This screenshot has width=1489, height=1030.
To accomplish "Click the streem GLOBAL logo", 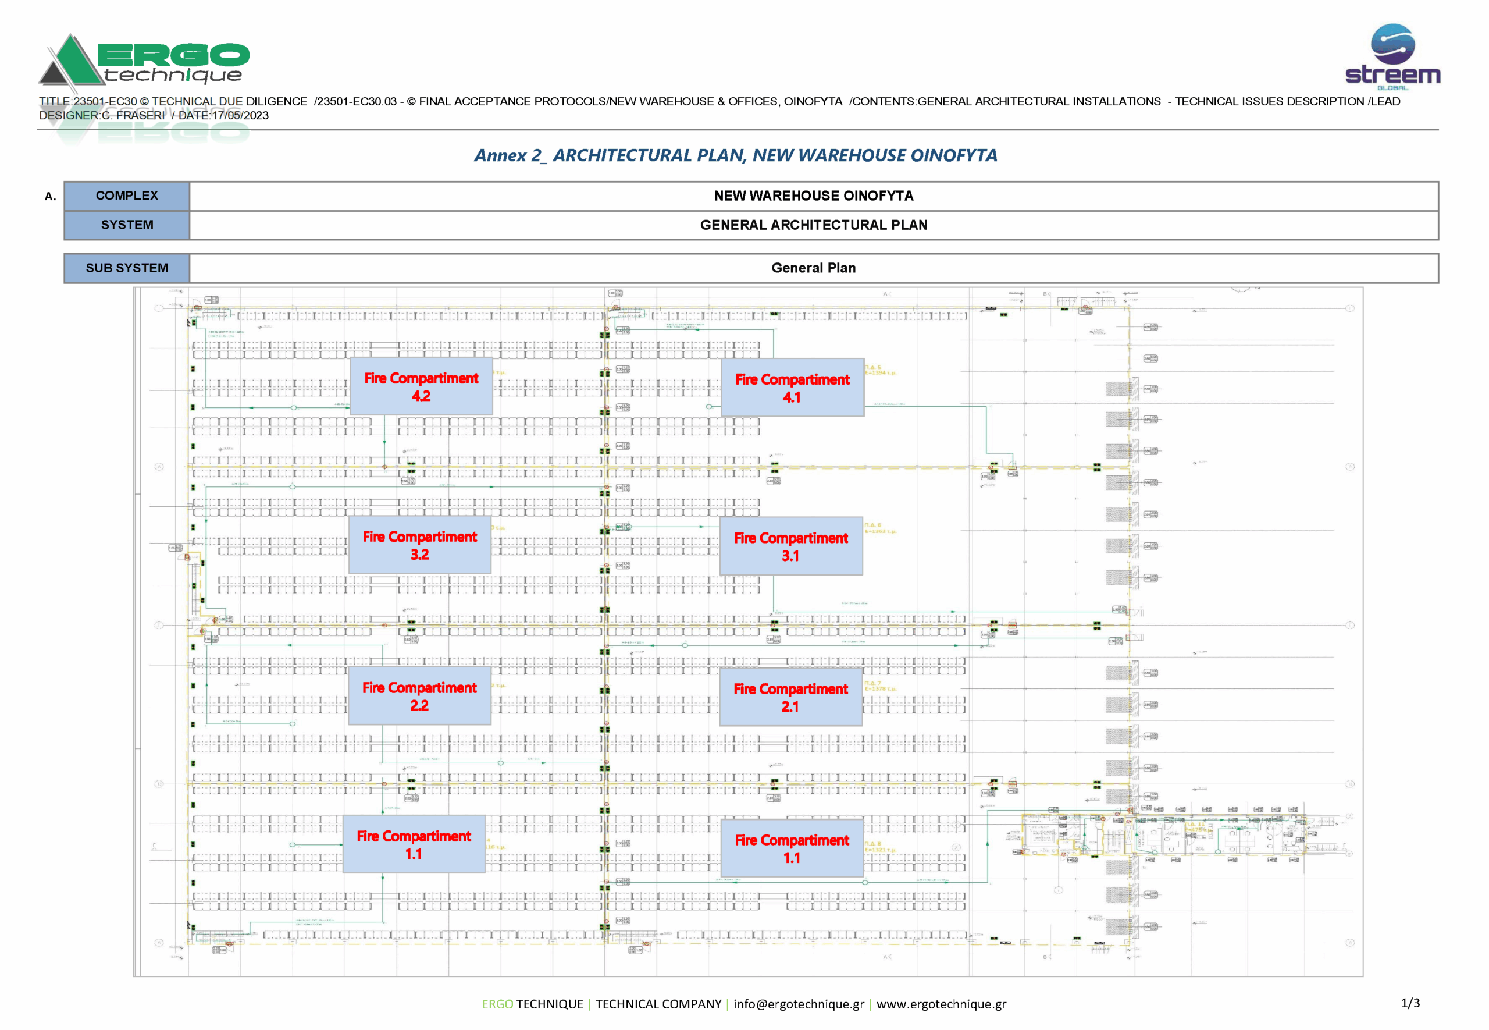I will (1392, 58).
